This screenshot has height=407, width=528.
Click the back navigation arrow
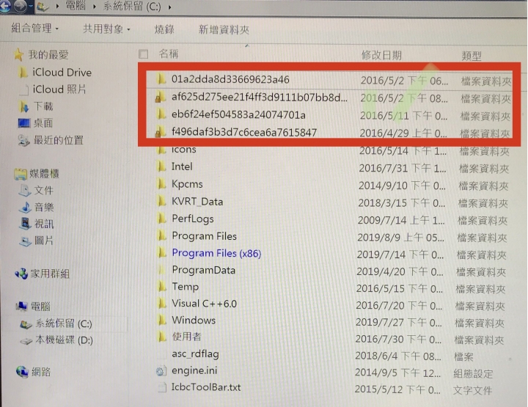tap(5, 6)
